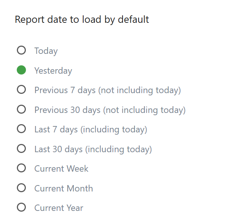The width and height of the screenshot is (242, 218).
Task: Select the Last 30 days radio circle
Action: (21, 149)
